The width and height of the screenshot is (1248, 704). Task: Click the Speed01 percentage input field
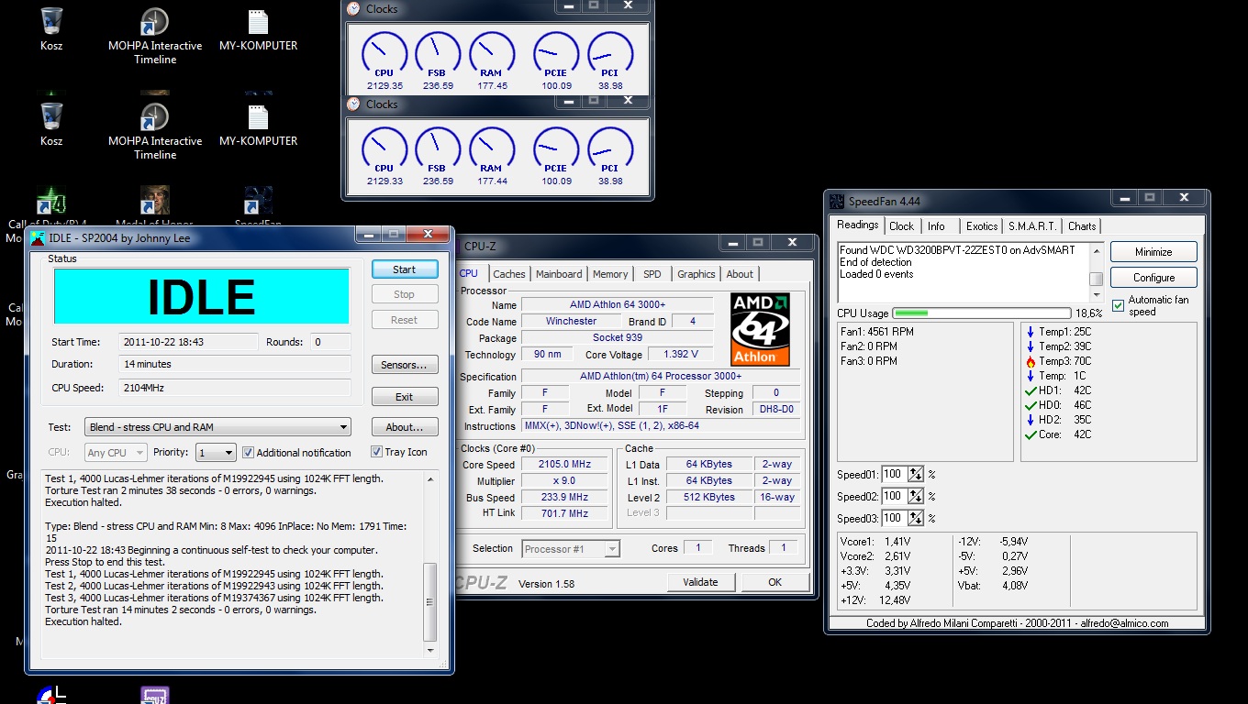tap(894, 474)
